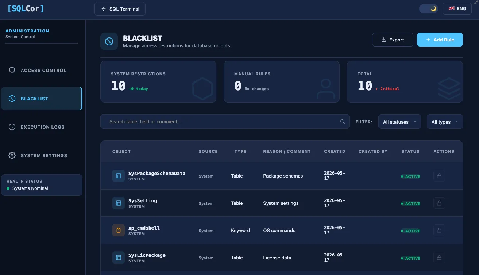This screenshot has height=275, width=479.
Task: Click the SQLCor logo
Action: point(26,9)
